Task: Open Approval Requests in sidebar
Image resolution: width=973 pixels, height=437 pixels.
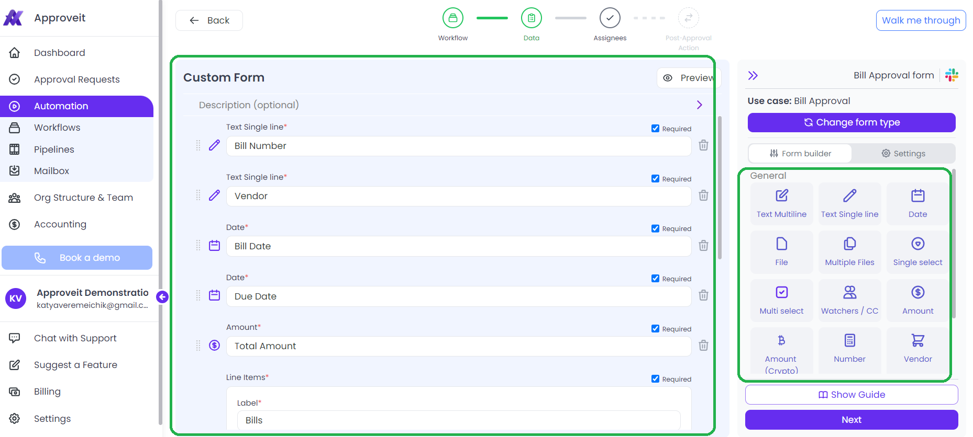Action: point(77,79)
